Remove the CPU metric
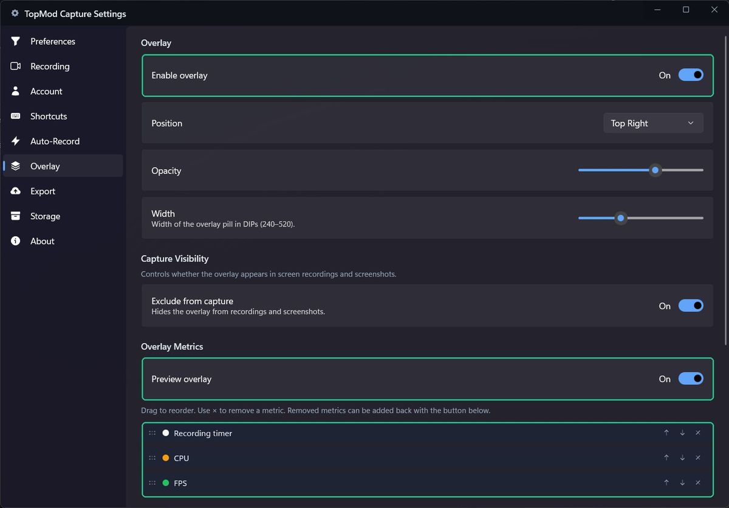The width and height of the screenshot is (729, 508). 698,458
